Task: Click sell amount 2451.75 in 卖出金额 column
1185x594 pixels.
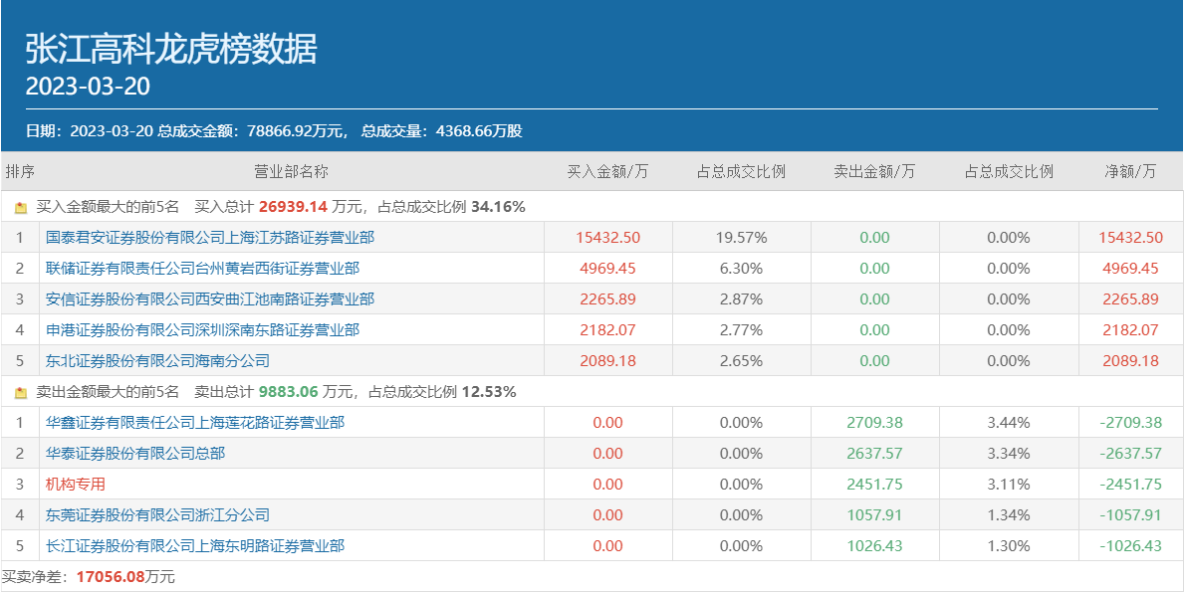Action: pos(874,485)
